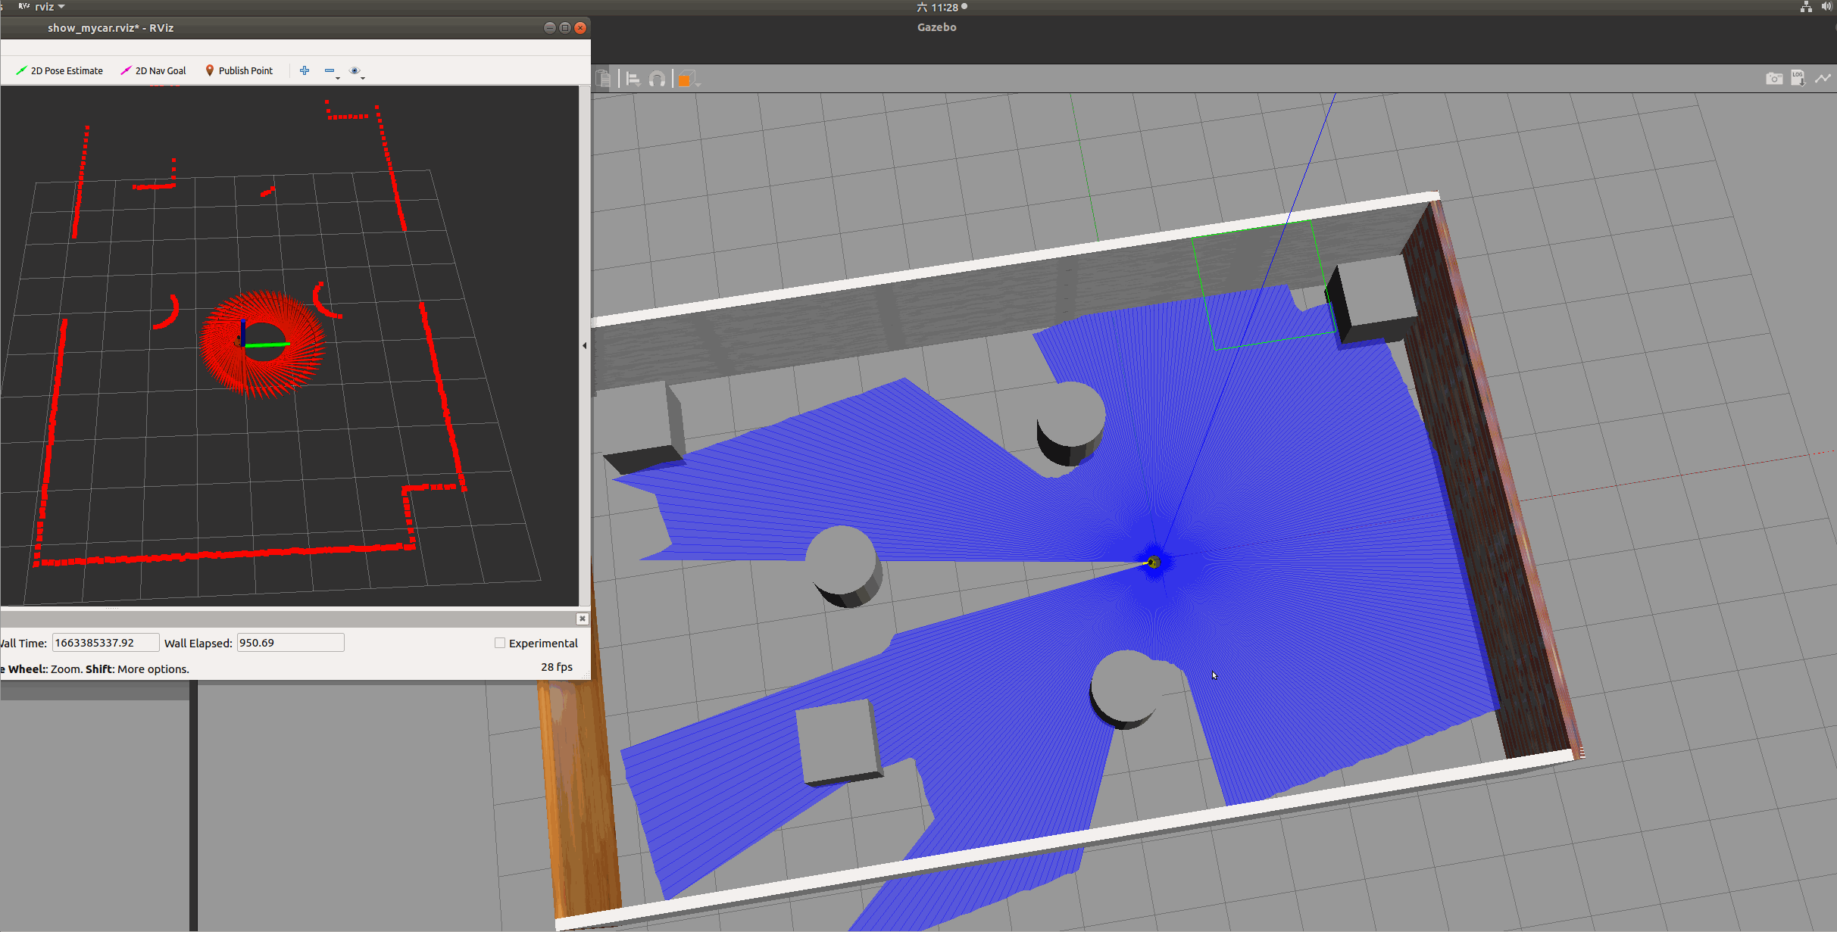Choose the Publish Point tool

click(239, 70)
